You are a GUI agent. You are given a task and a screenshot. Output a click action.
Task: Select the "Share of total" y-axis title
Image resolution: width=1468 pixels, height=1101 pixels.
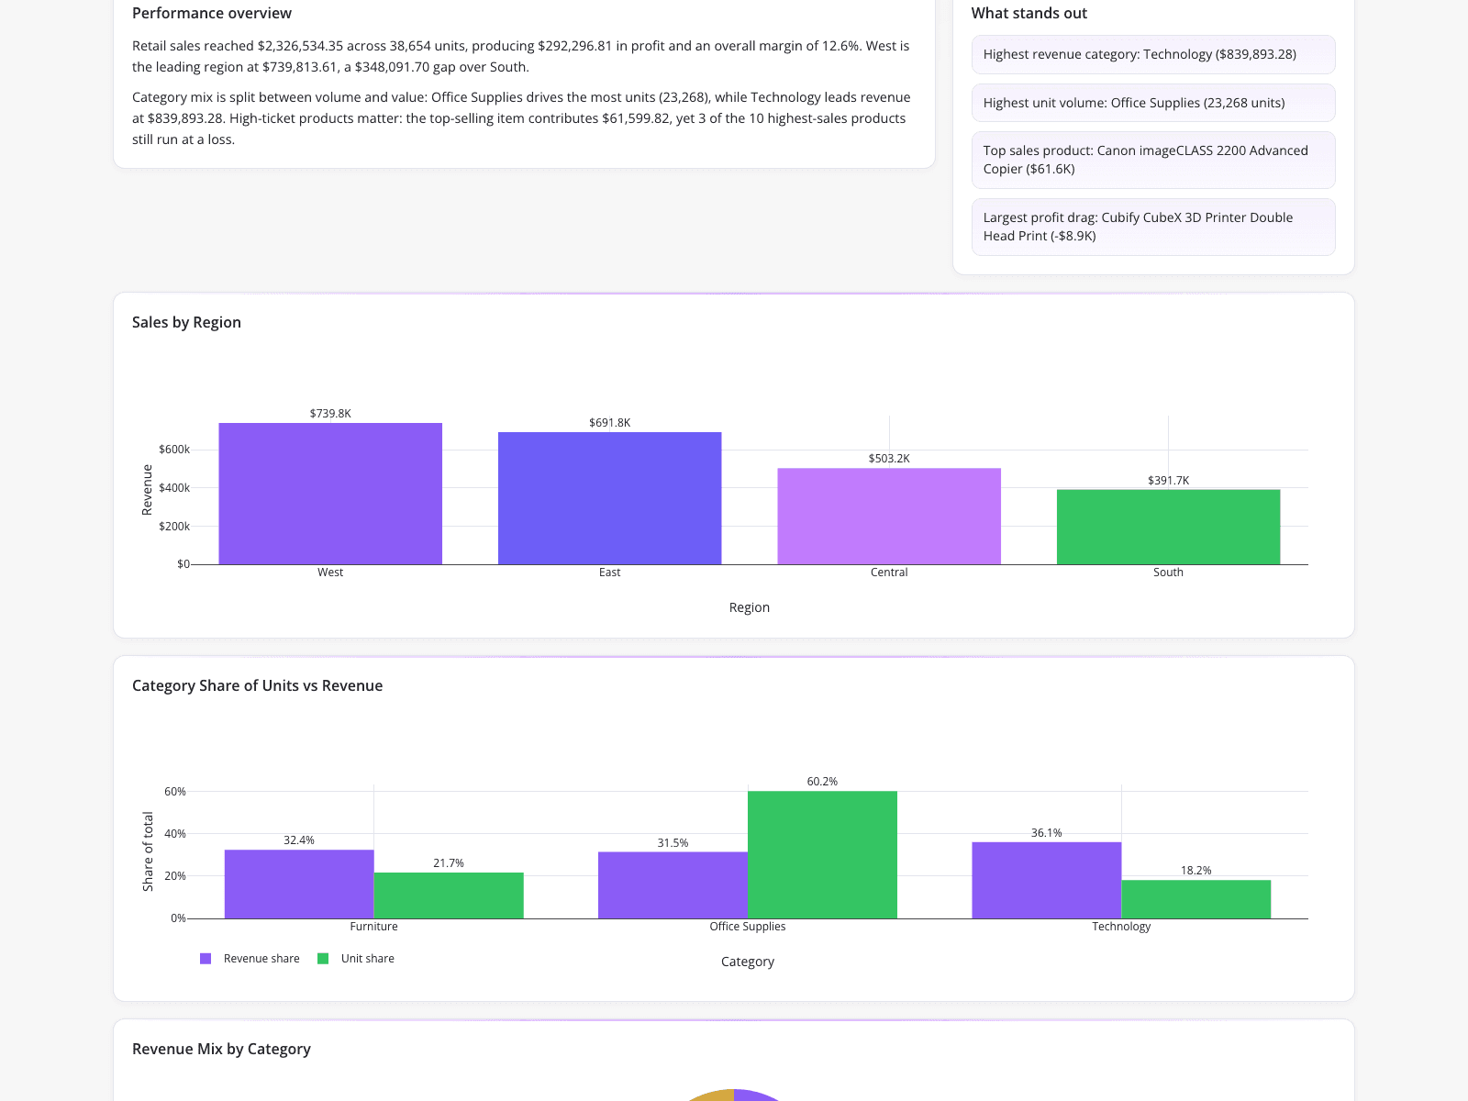[x=148, y=851]
